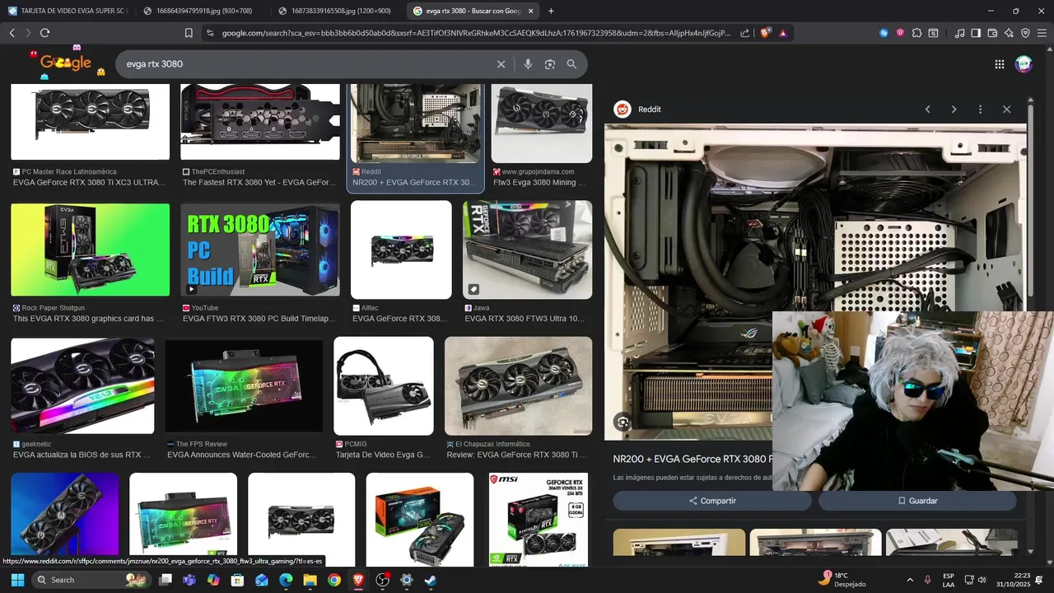Open the Google apps grid

click(x=999, y=64)
